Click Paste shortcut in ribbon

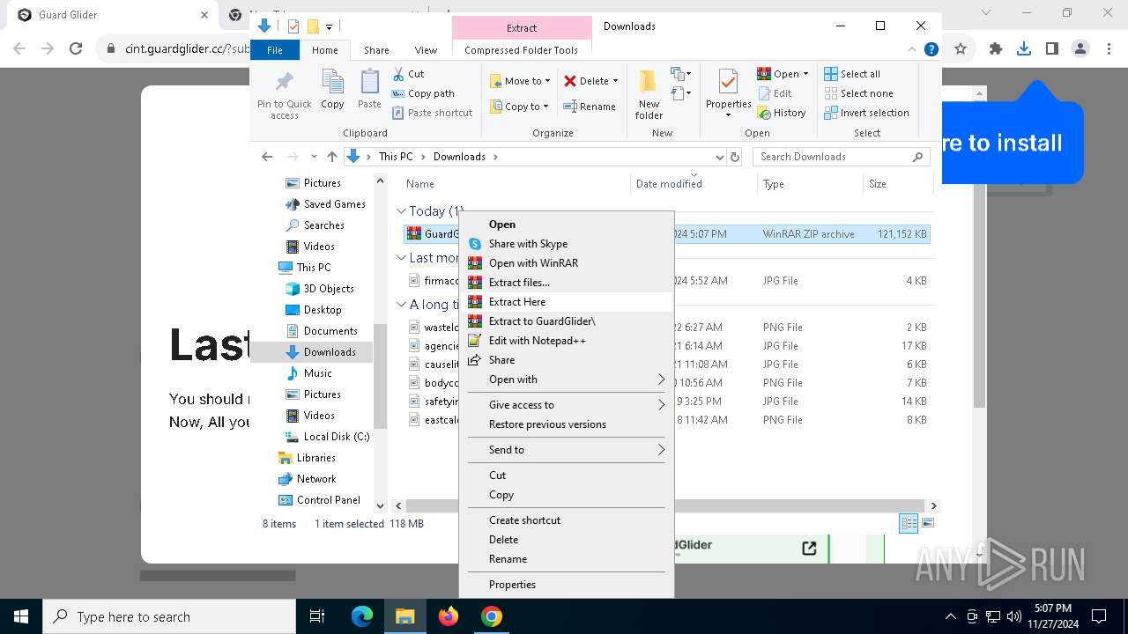pyautogui.click(x=432, y=113)
